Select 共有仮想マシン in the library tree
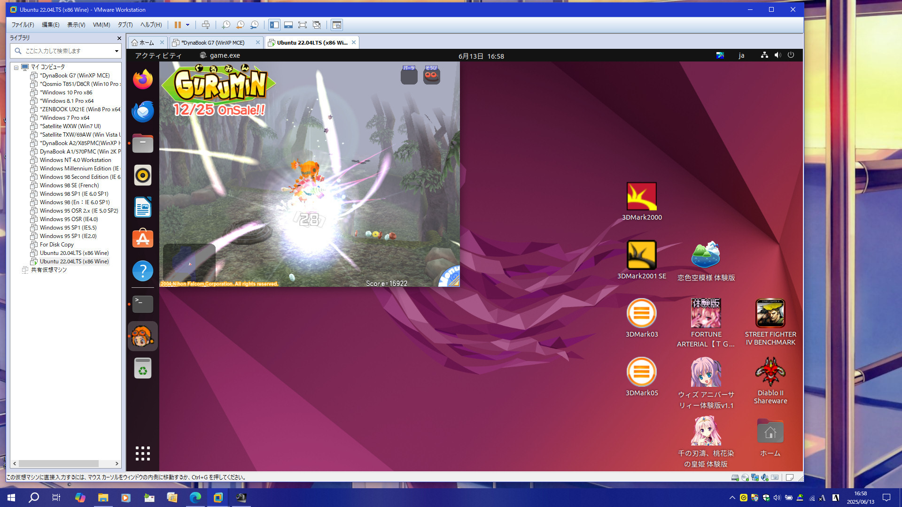Image resolution: width=902 pixels, height=507 pixels. (x=48, y=270)
